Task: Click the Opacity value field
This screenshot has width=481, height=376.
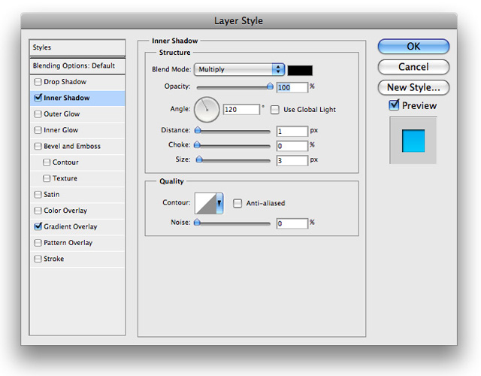Action: pos(292,87)
